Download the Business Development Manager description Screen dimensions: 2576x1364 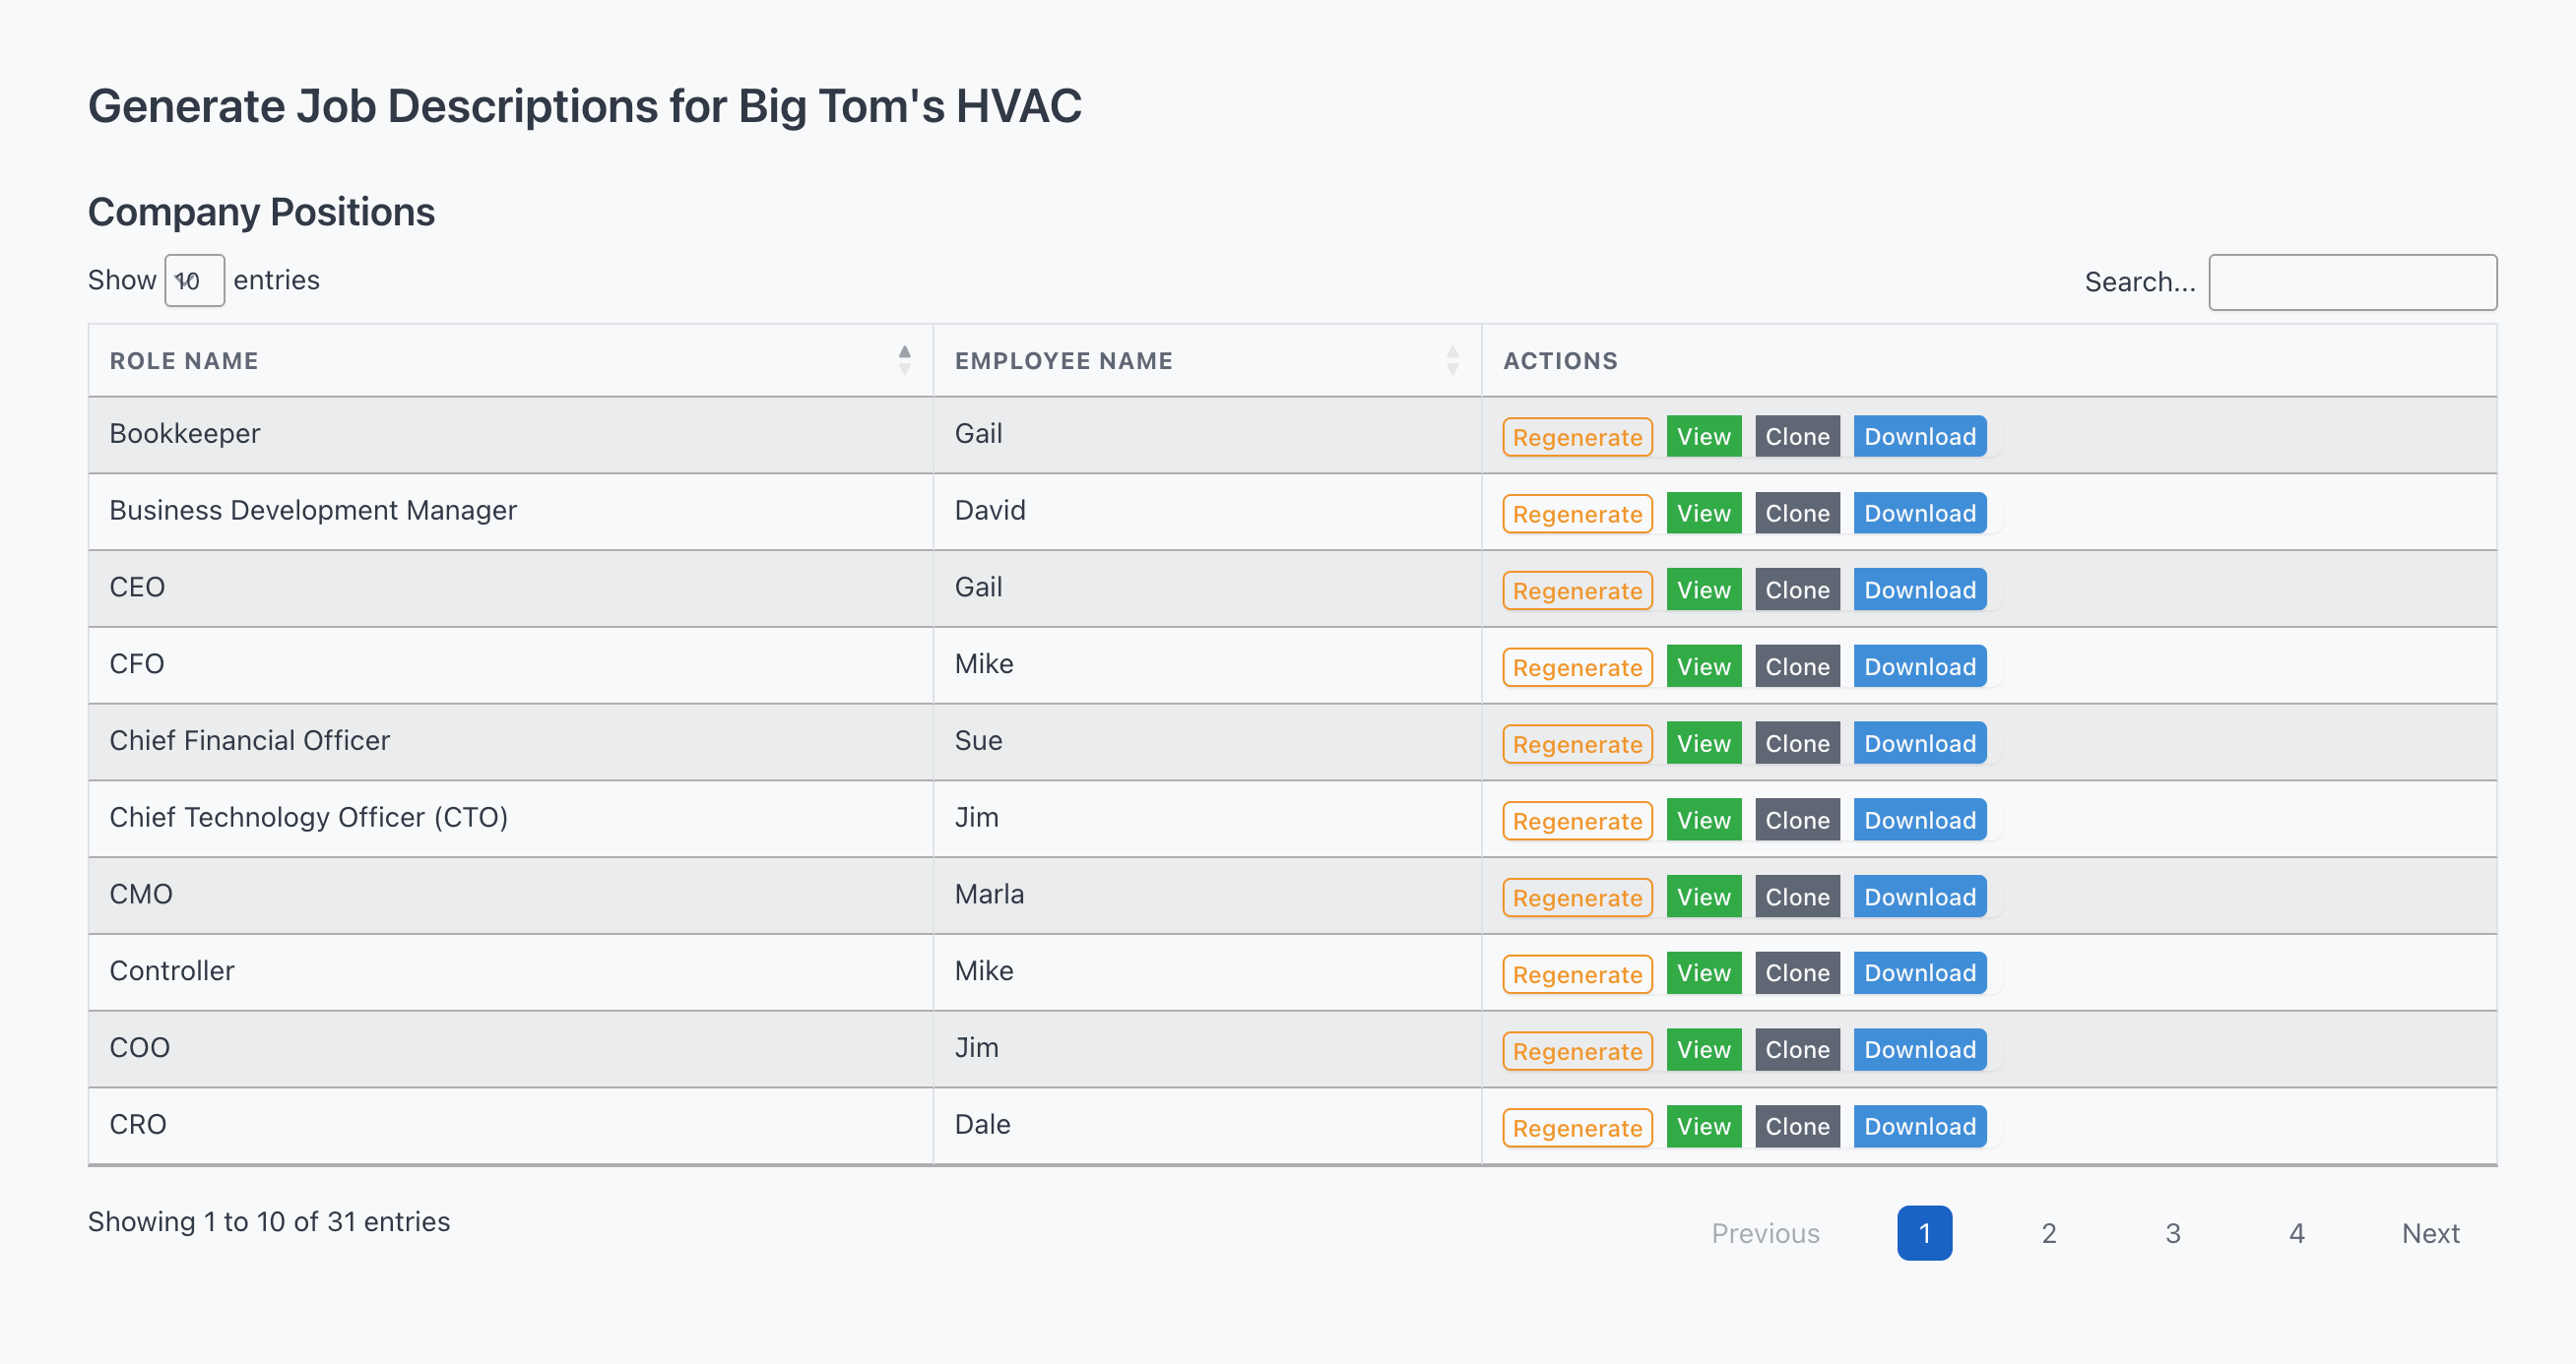(1920, 514)
